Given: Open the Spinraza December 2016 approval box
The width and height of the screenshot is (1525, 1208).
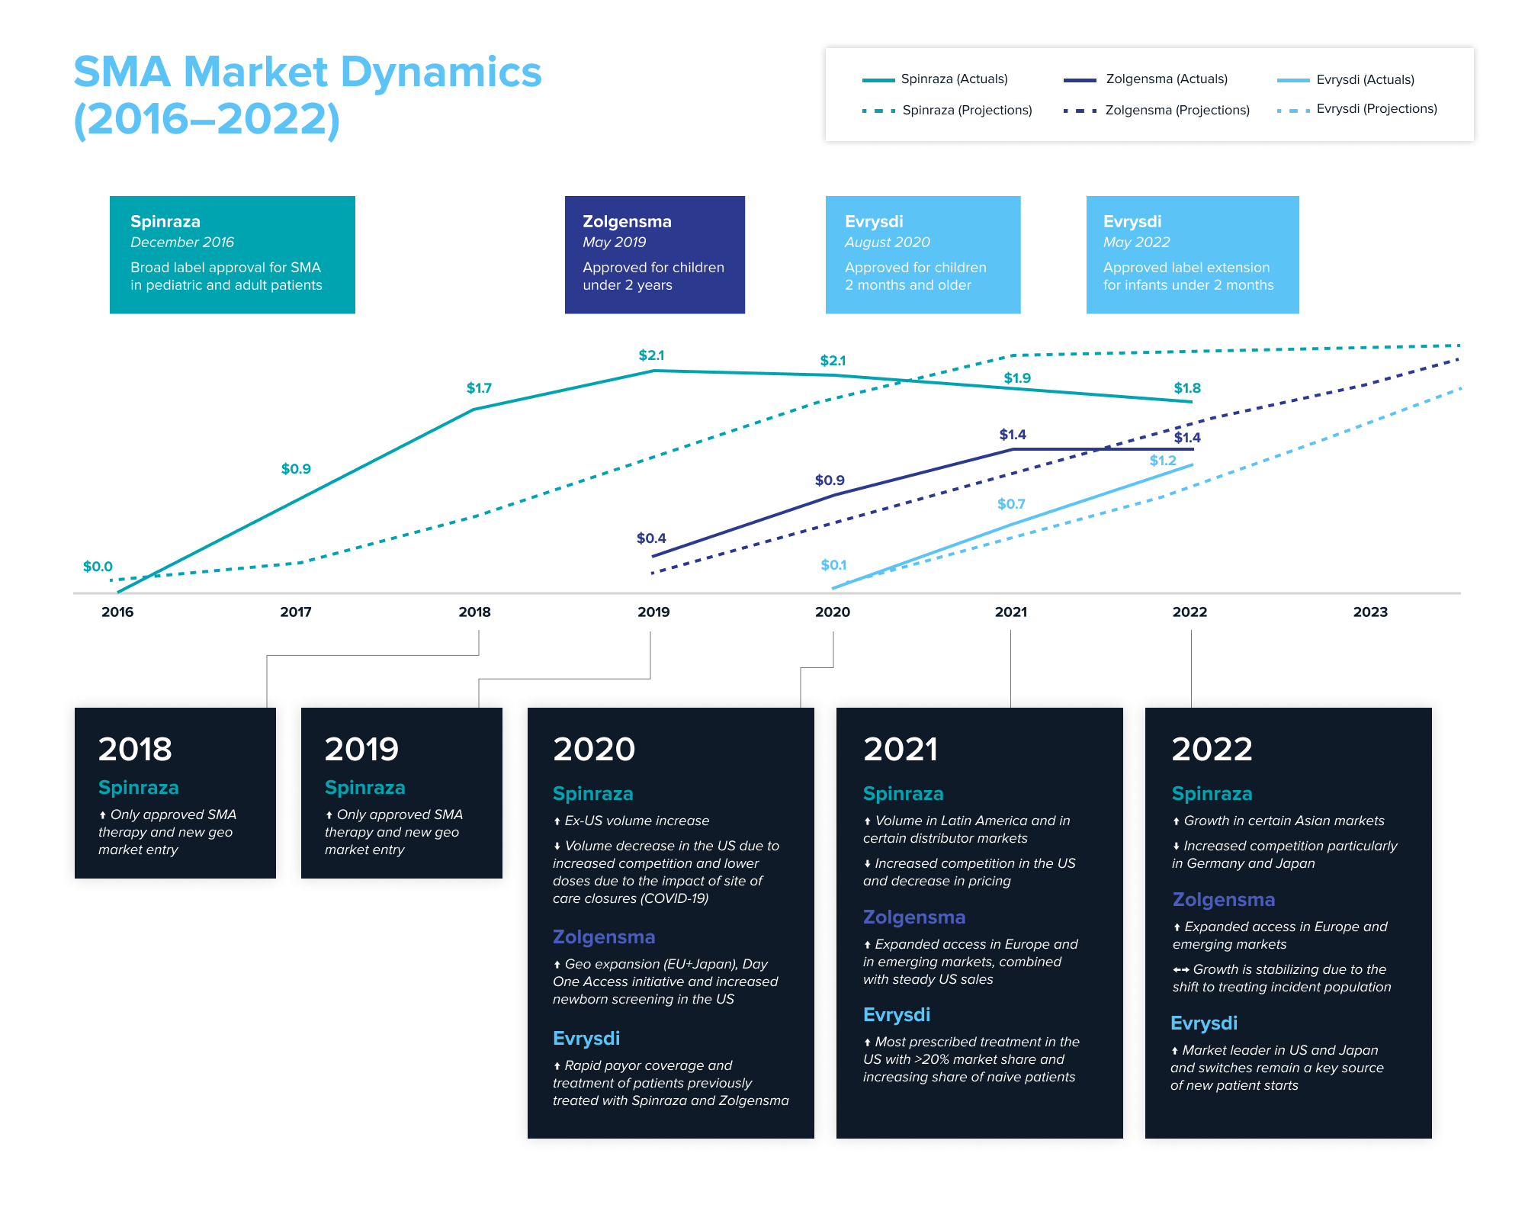Looking at the screenshot, I should (x=233, y=255).
